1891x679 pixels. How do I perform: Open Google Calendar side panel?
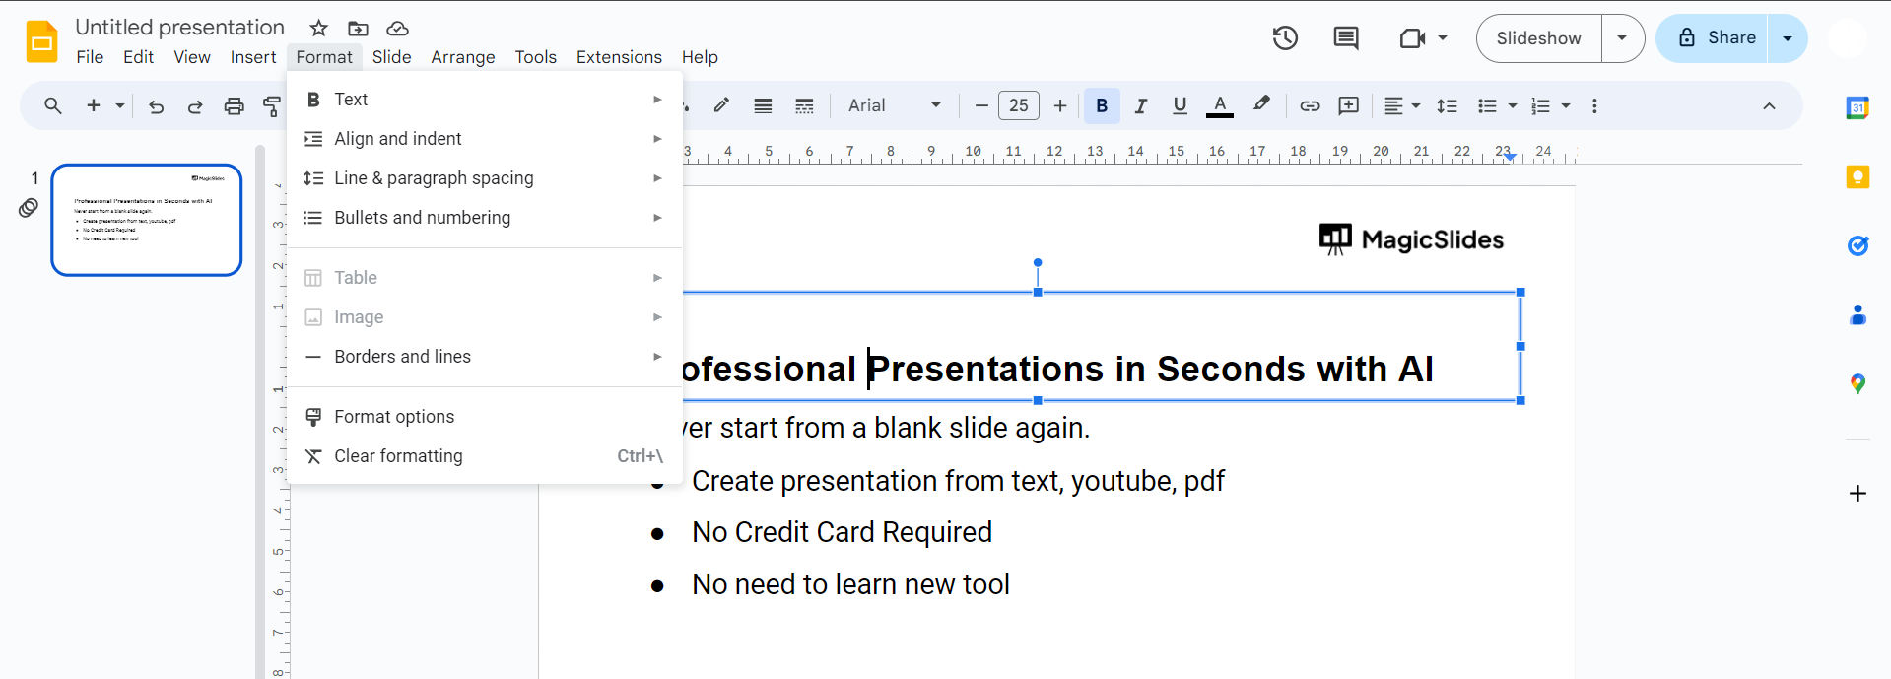[x=1857, y=108]
